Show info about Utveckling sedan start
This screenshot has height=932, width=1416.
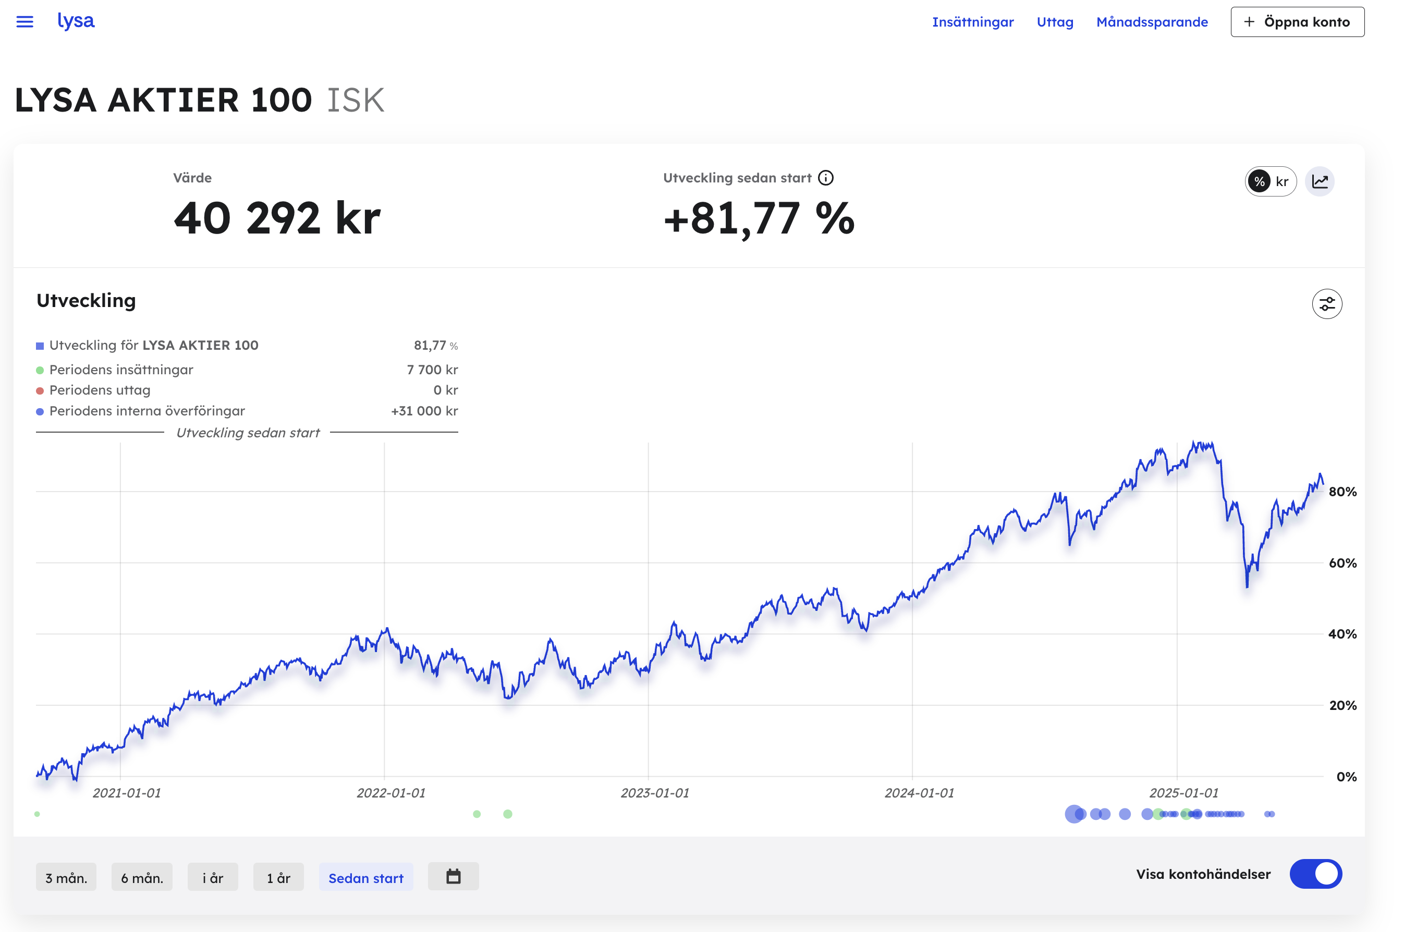pos(826,178)
